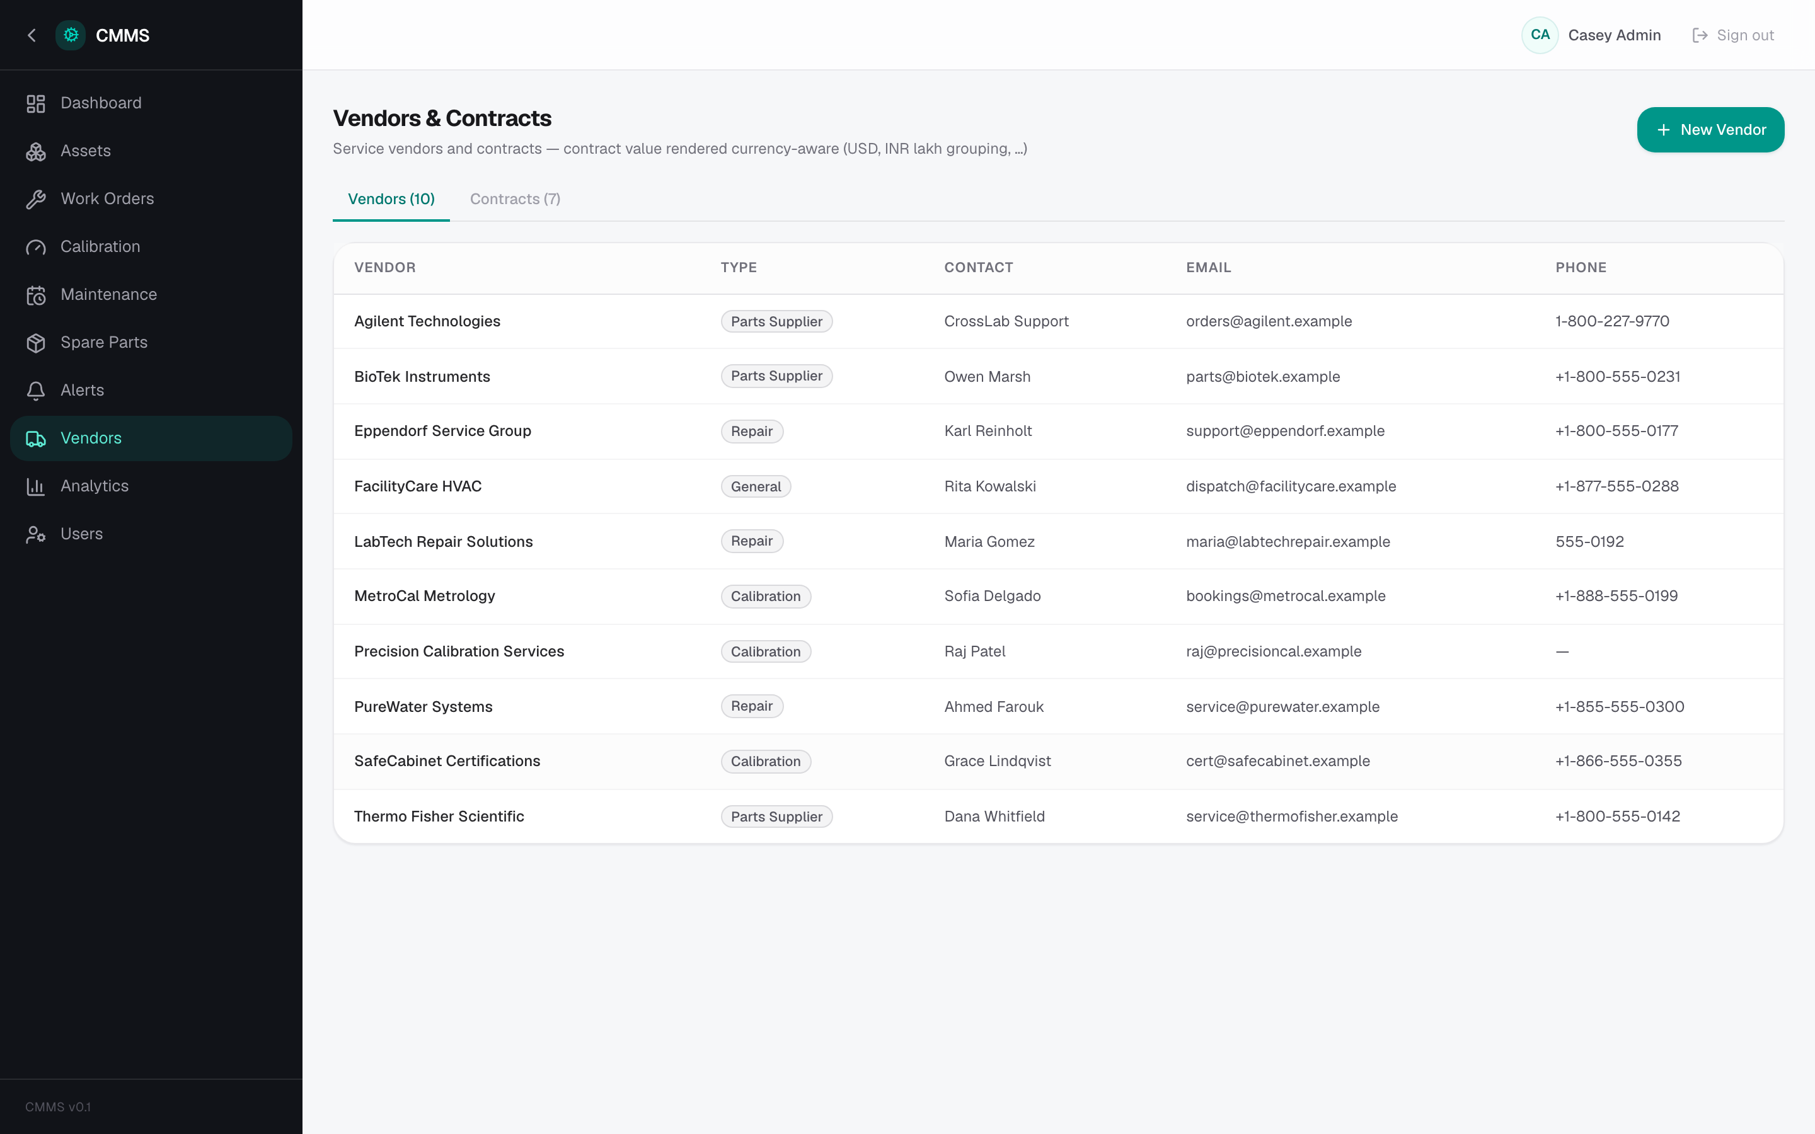The height and width of the screenshot is (1134, 1815).
Task: Open the Users page
Action: pyautogui.click(x=151, y=535)
